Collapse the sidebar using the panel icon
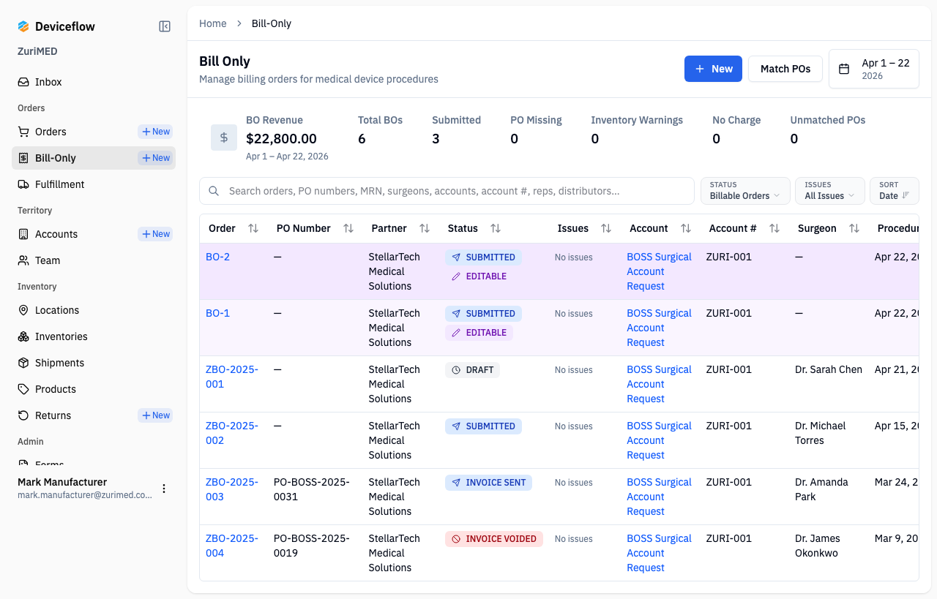The image size is (937, 599). (165, 26)
